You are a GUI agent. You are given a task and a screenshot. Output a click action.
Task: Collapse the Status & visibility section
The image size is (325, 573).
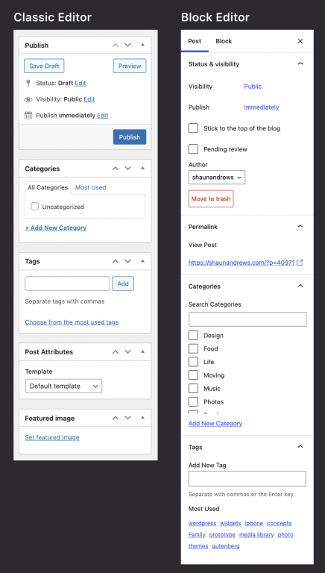point(300,63)
